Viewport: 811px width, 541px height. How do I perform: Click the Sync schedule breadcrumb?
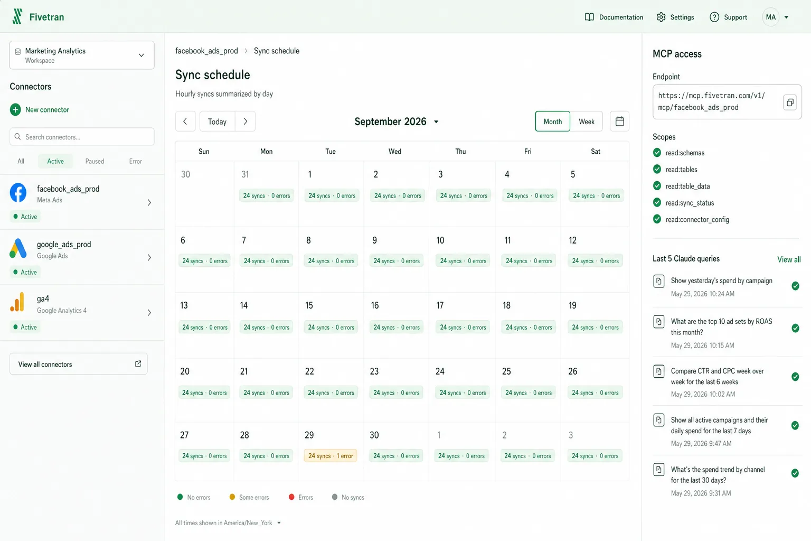point(277,51)
